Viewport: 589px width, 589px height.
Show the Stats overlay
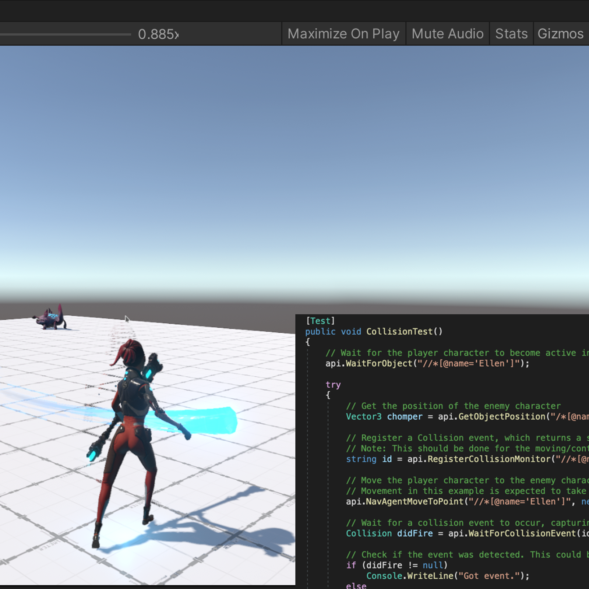point(511,34)
